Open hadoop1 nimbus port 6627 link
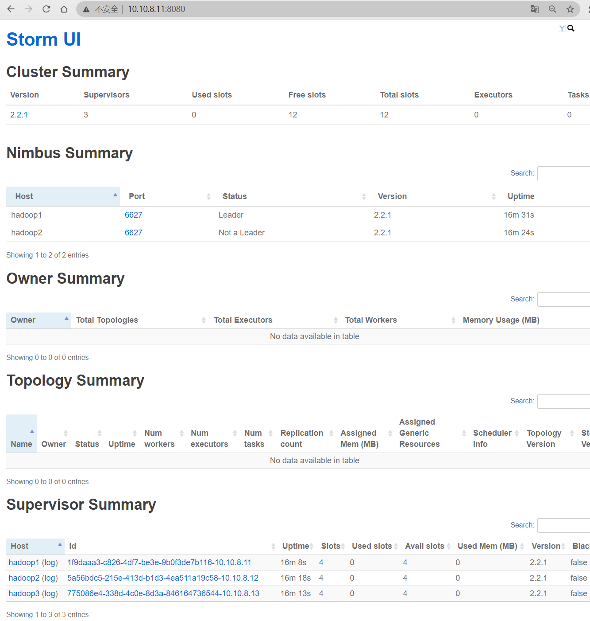 134,215
